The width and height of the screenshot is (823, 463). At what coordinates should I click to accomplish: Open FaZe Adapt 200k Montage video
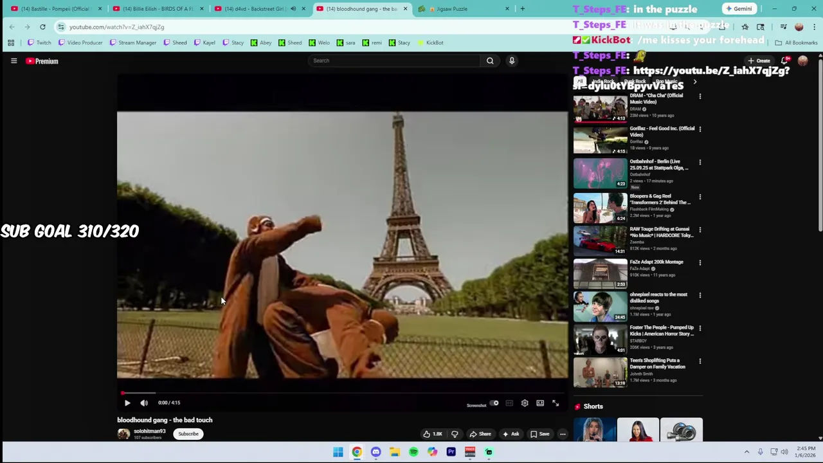(x=600, y=274)
